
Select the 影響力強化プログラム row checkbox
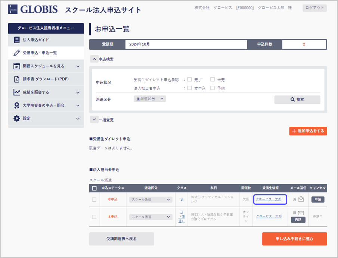[x=94, y=217]
